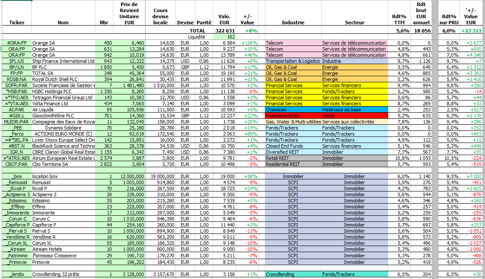Click HSBC Holdings PLC name cell
Screen dimensions: 485x279
(63, 91)
